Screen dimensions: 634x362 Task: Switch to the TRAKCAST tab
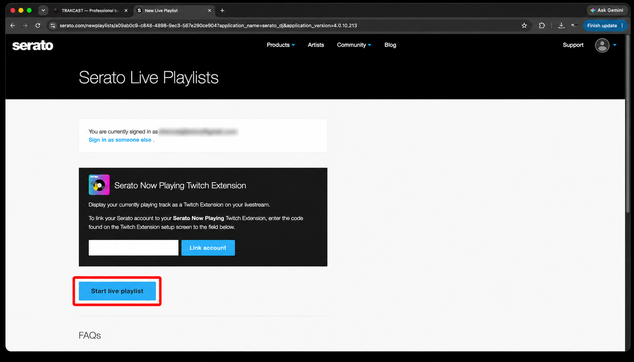[91, 11]
